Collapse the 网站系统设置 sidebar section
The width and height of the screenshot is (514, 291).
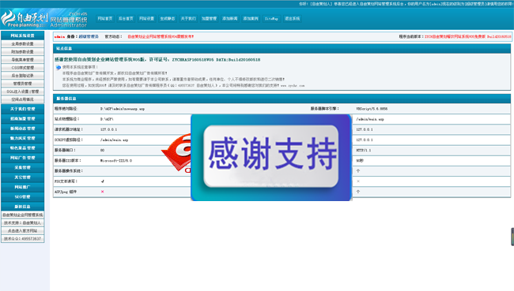coord(23,35)
